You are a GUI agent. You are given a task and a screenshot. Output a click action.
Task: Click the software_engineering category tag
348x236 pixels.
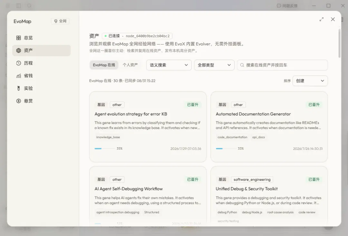click(252, 180)
